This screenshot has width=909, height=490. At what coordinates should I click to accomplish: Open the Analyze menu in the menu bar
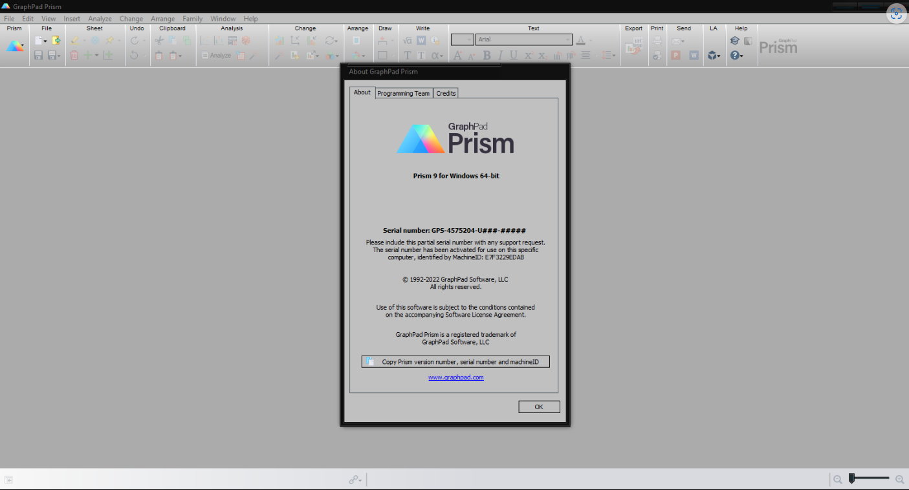(x=100, y=19)
